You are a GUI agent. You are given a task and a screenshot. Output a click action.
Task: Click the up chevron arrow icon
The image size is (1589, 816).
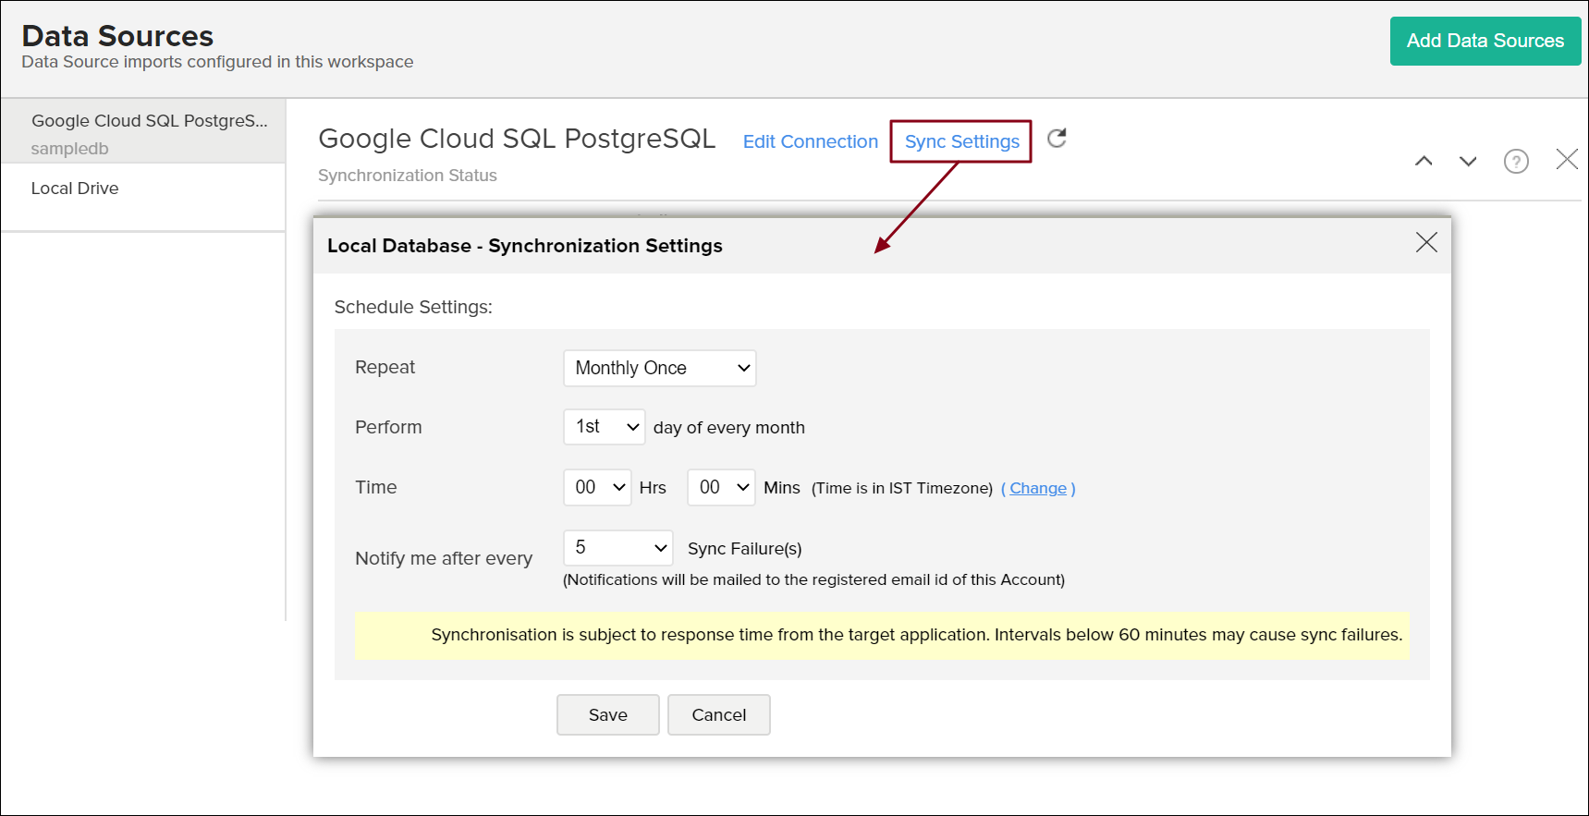pyautogui.click(x=1424, y=161)
